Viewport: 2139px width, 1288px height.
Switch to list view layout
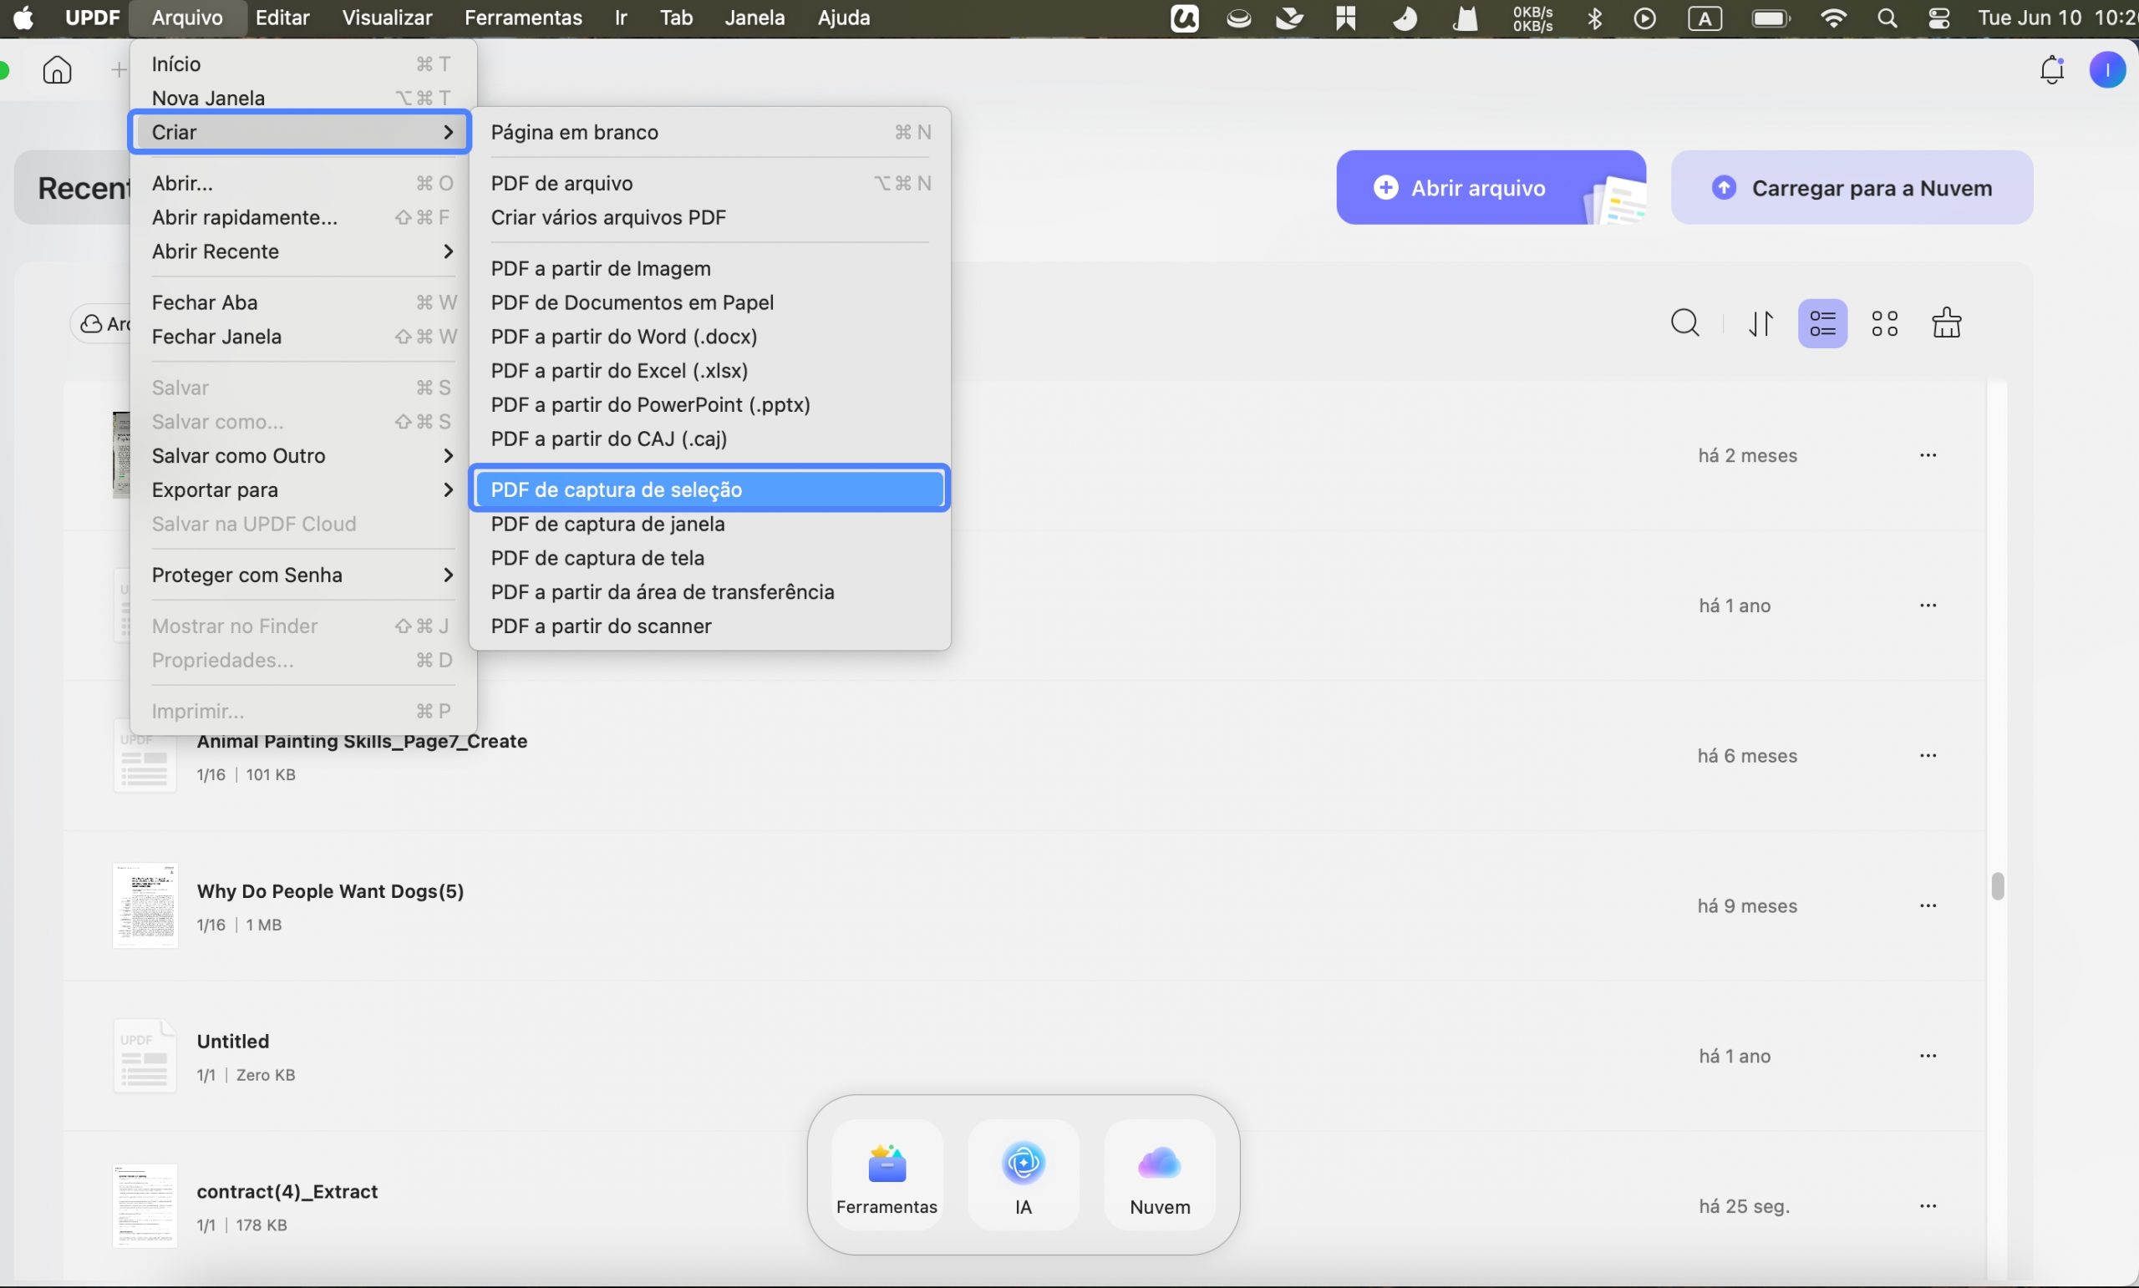pyautogui.click(x=1822, y=324)
